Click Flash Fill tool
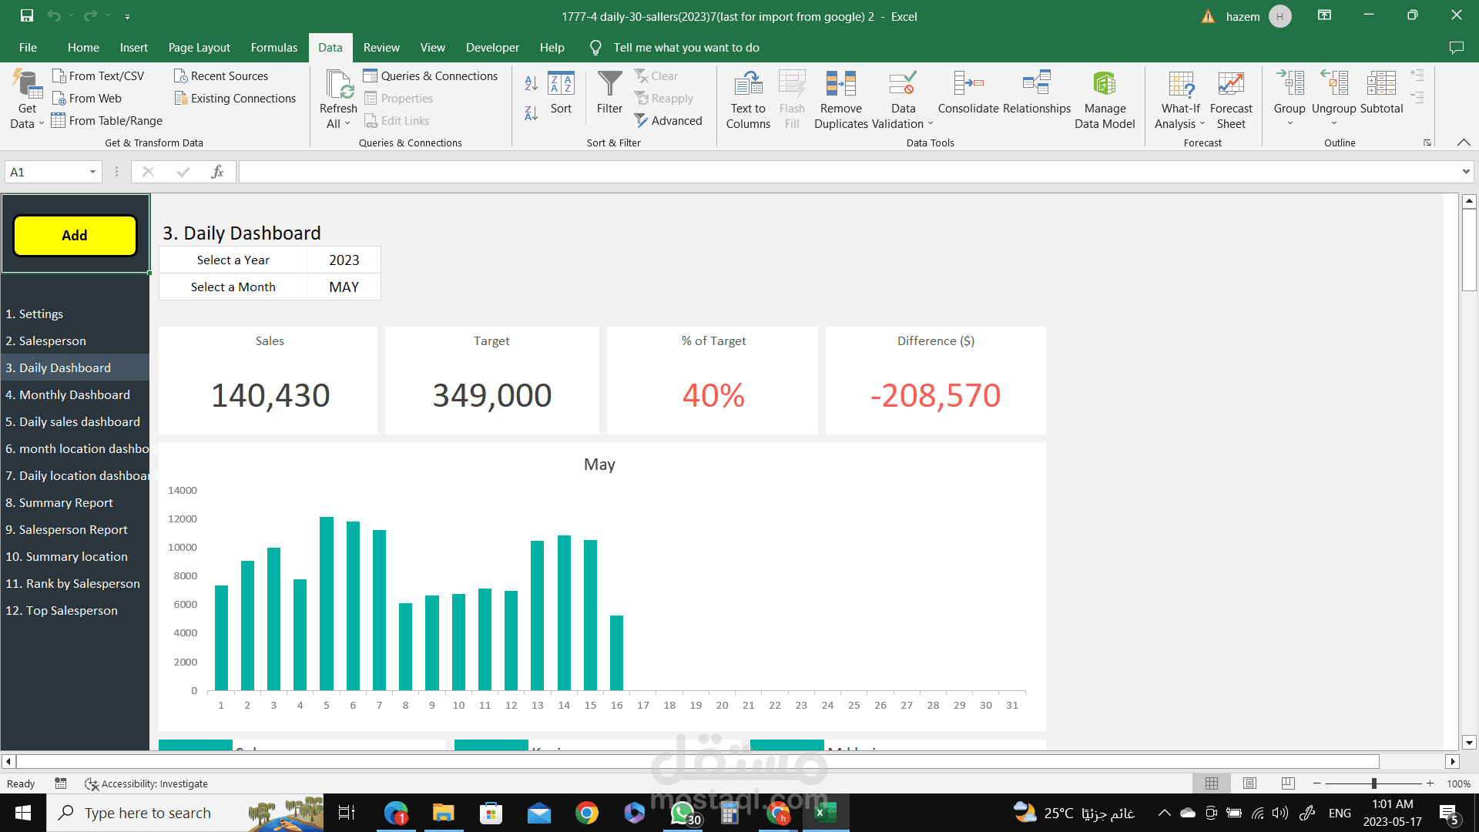Screen dimensions: 1479x832 point(792,100)
